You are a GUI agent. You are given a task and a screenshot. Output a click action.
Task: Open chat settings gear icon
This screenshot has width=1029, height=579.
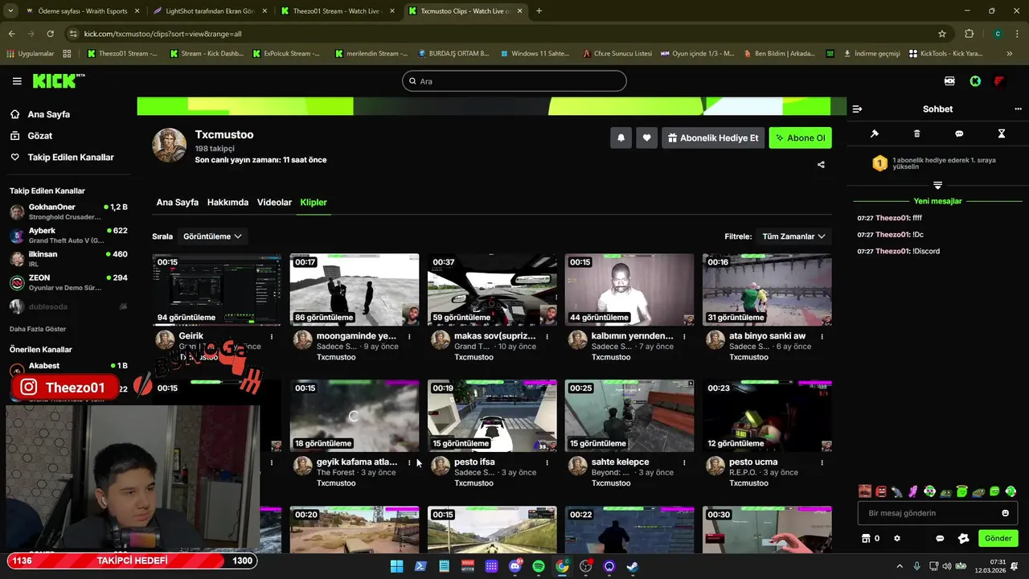897,538
